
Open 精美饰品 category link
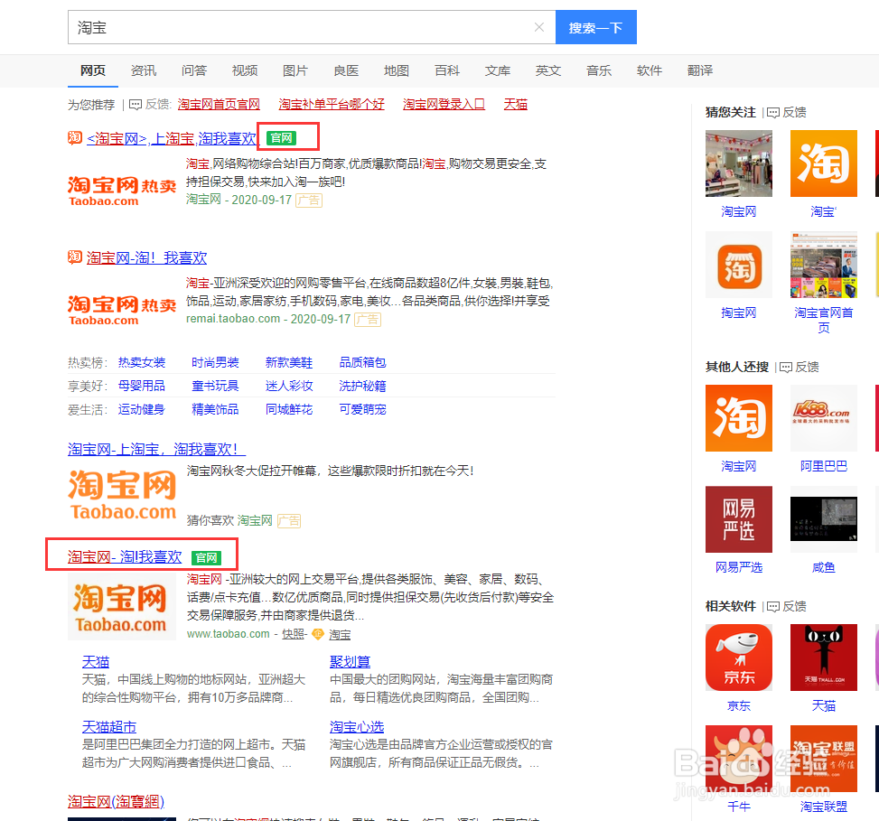point(215,410)
